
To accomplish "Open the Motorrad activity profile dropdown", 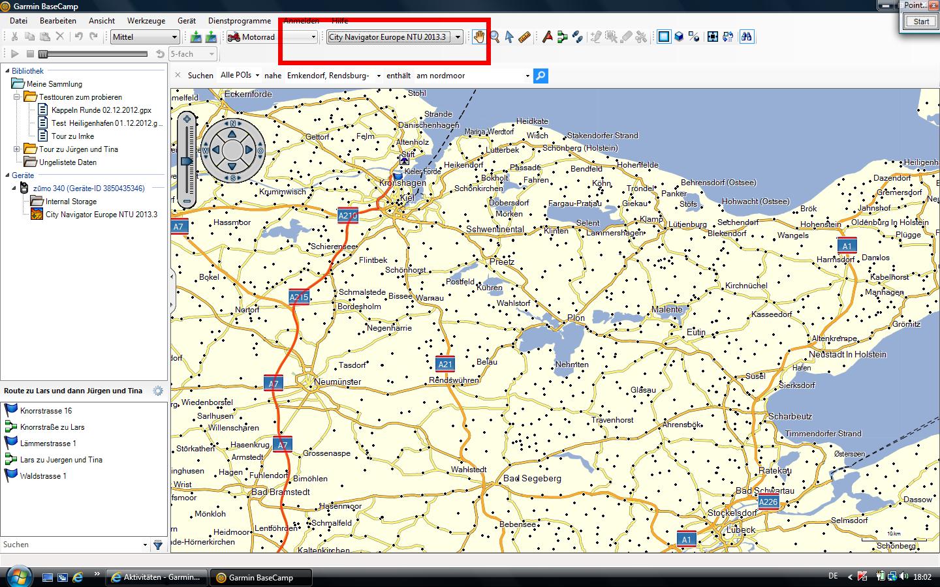I will click(313, 37).
